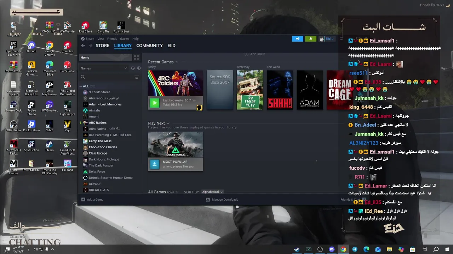The height and width of the screenshot is (254, 453).
Task: Open Windows search magnifier on the taskbar
Action: pos(436,249)
